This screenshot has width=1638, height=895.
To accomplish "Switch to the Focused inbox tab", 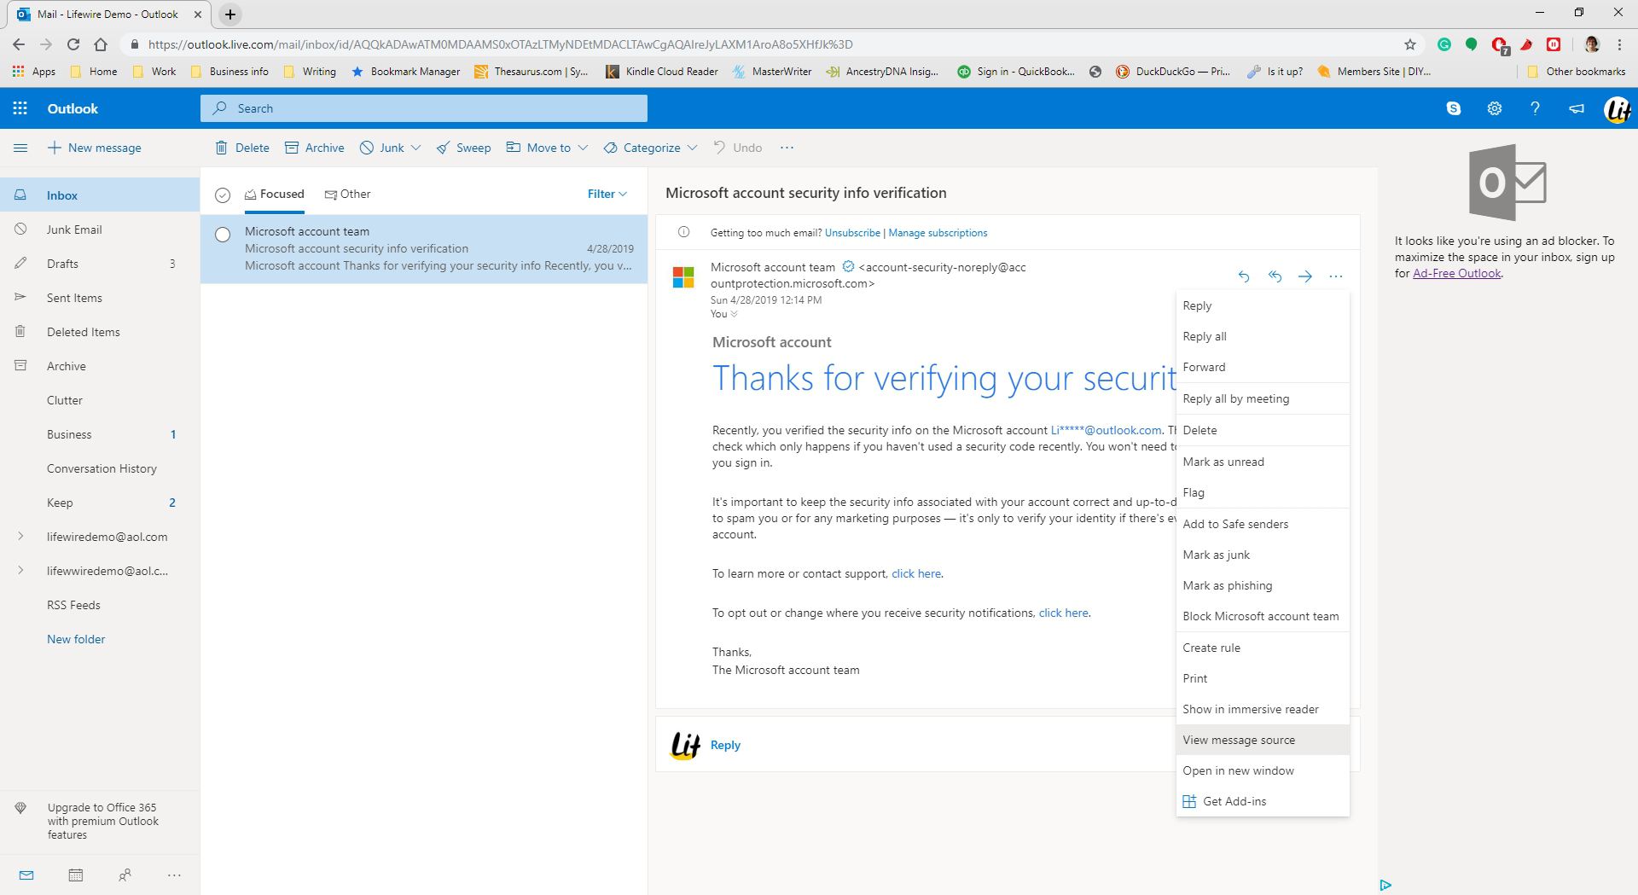I will [274, 194].
